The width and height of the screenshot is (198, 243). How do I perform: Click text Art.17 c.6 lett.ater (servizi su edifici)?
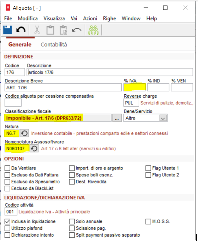click(x=78, y=149)
